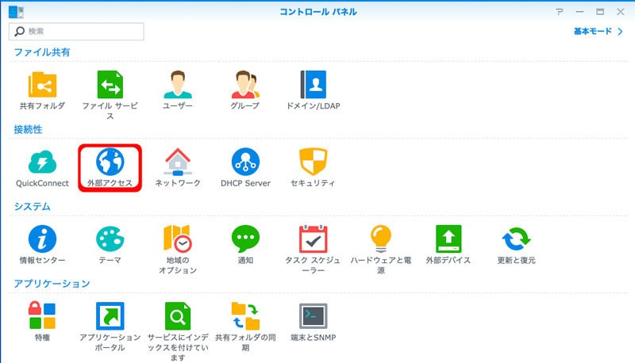
Task: Open ファイル サービス file services
Action: click(x=110, y=85)
